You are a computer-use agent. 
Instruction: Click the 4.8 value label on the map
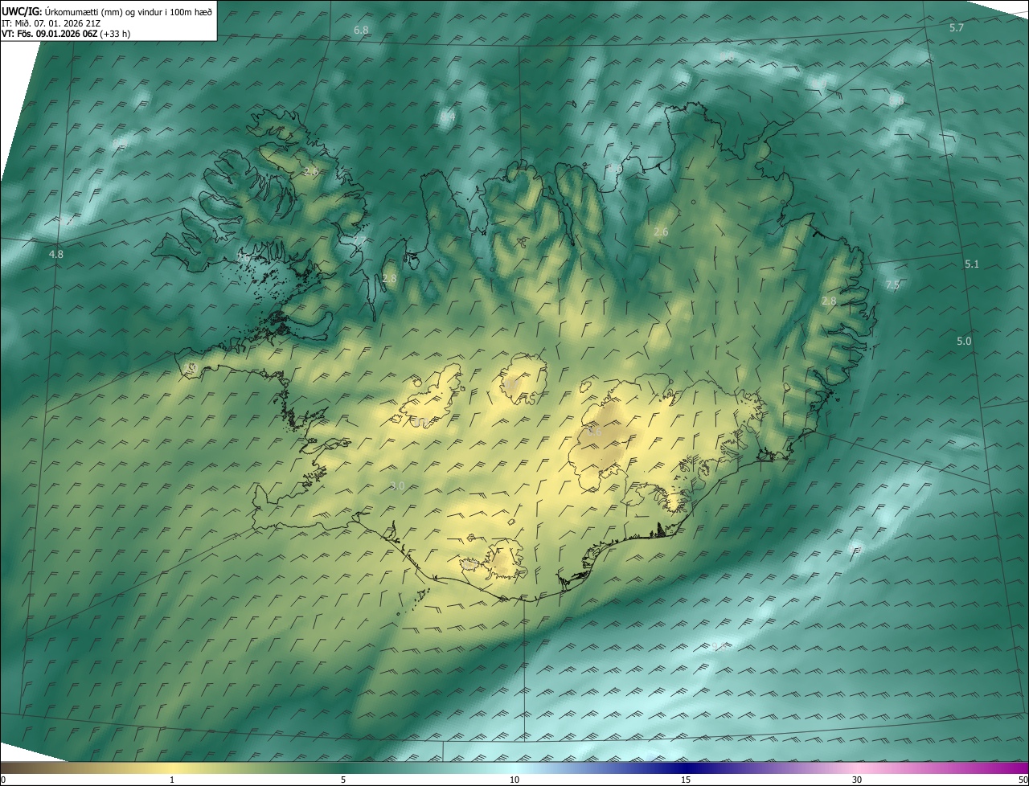point(56,254)
